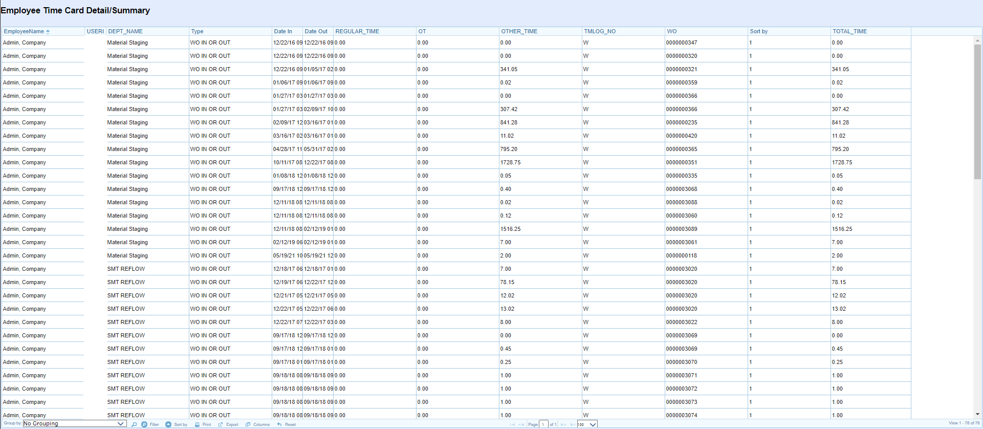Click the TOTAL_TIME column header
The height and width of the screenshot is (429, 983).
(871, 31)
